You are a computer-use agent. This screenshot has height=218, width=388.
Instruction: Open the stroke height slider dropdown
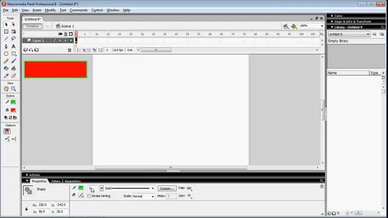(101, 188)
